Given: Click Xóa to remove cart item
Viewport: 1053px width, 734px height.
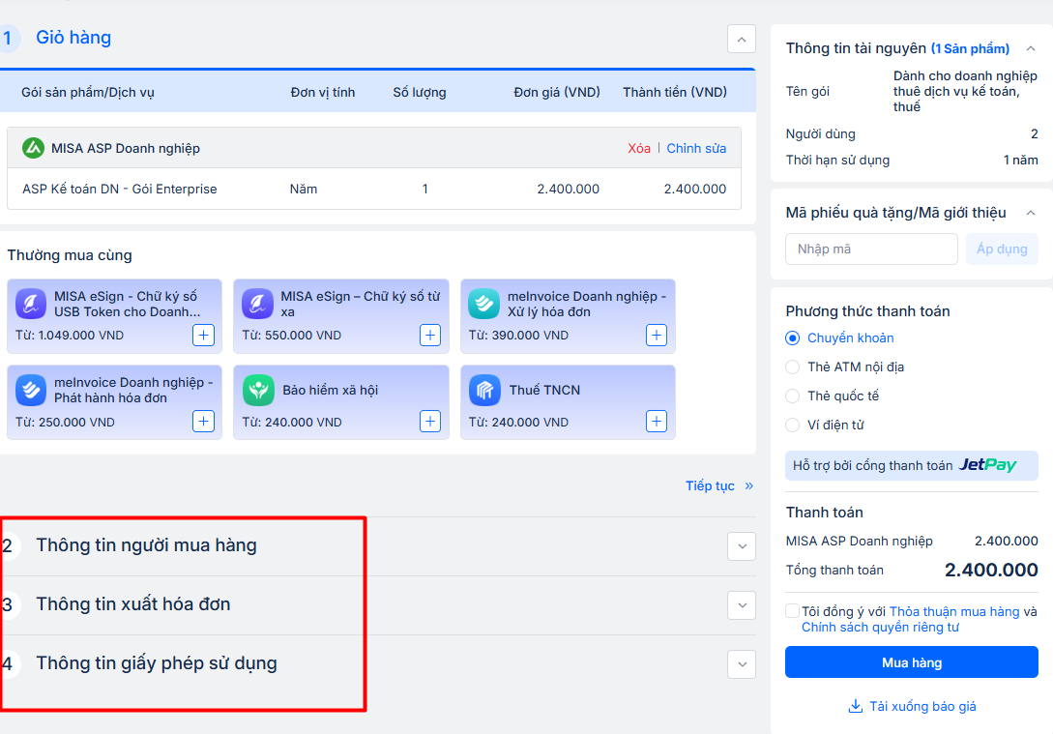Looking at the screenshot, I should click(638, 148).
